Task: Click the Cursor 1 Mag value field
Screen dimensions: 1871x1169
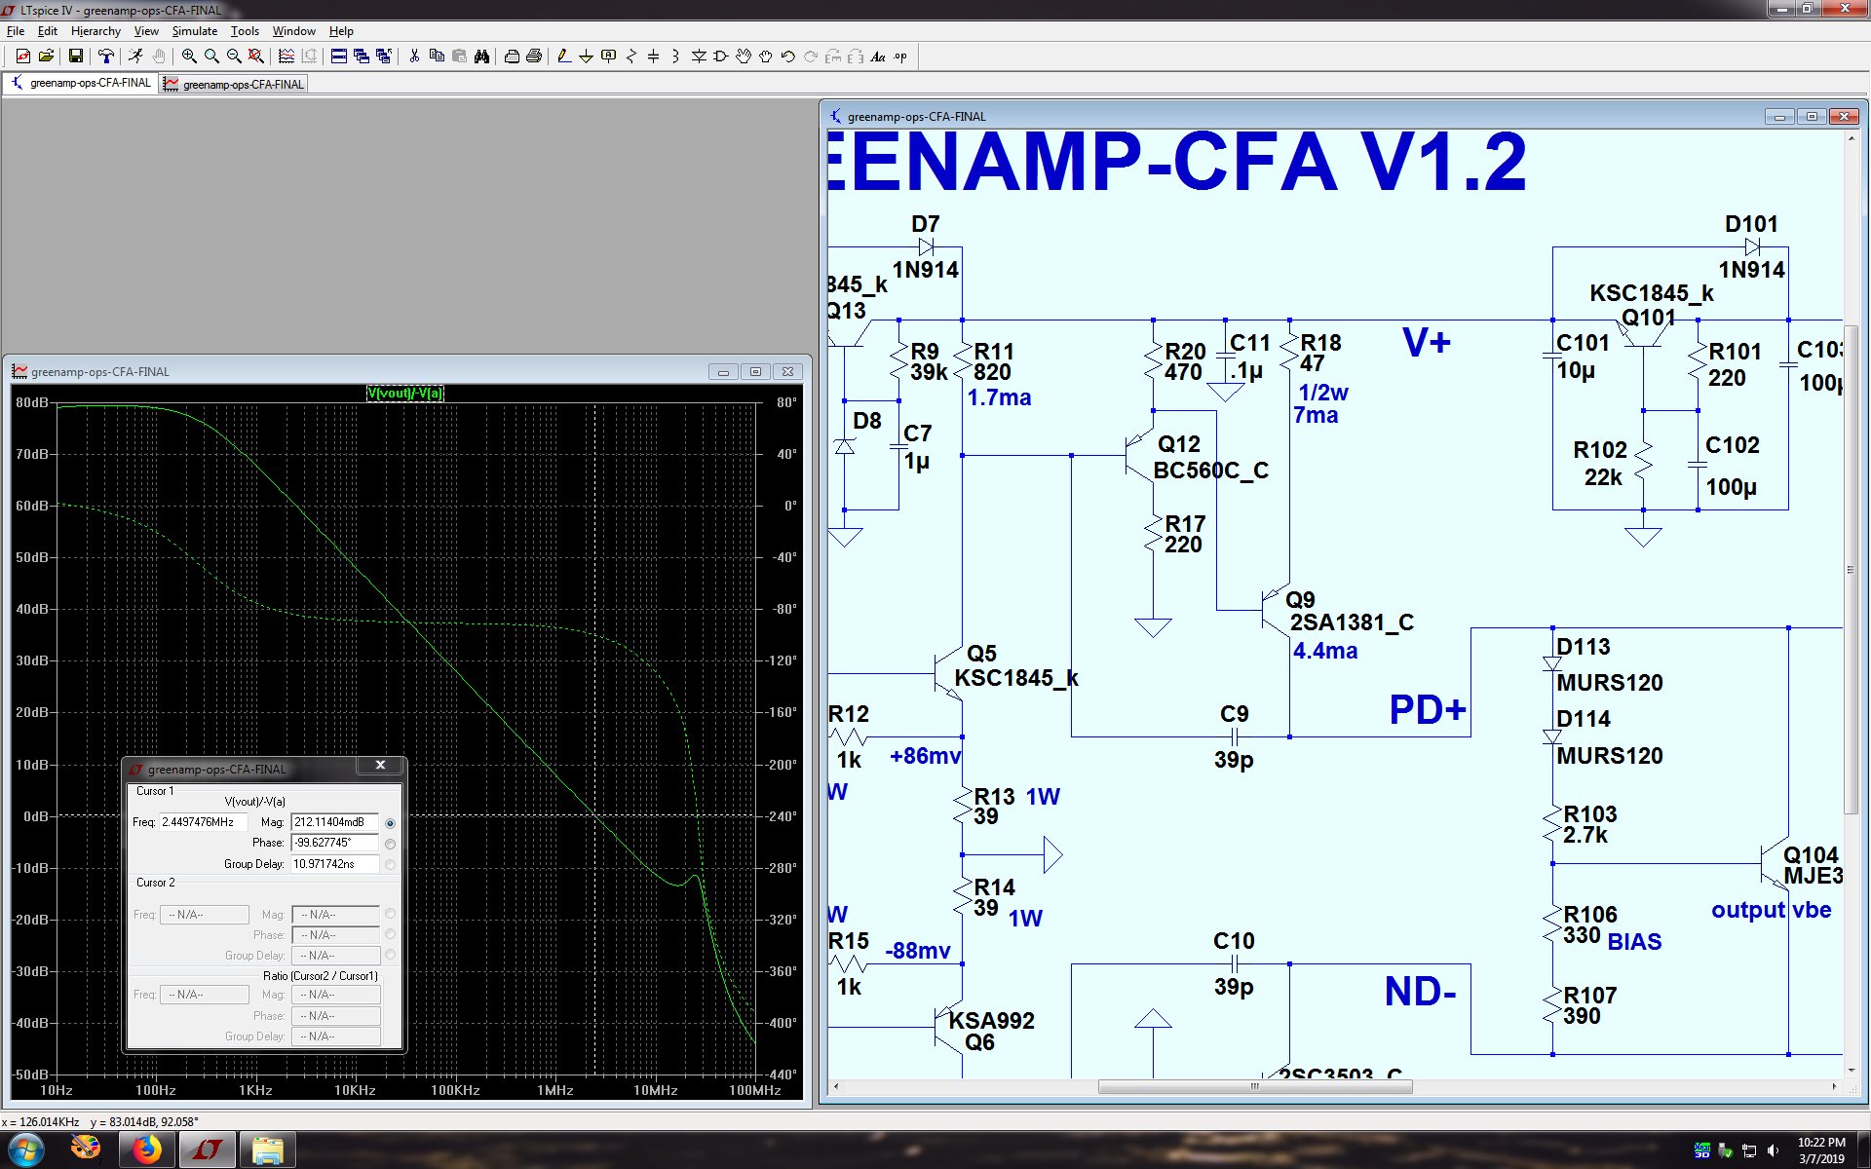Action: (335, 822)
